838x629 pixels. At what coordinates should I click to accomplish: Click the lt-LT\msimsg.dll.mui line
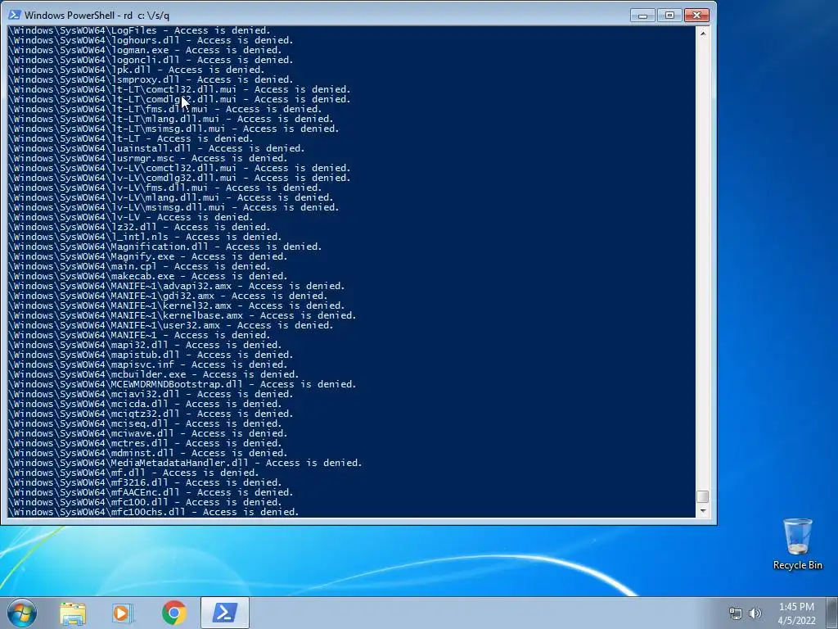(x=173, y=129)
